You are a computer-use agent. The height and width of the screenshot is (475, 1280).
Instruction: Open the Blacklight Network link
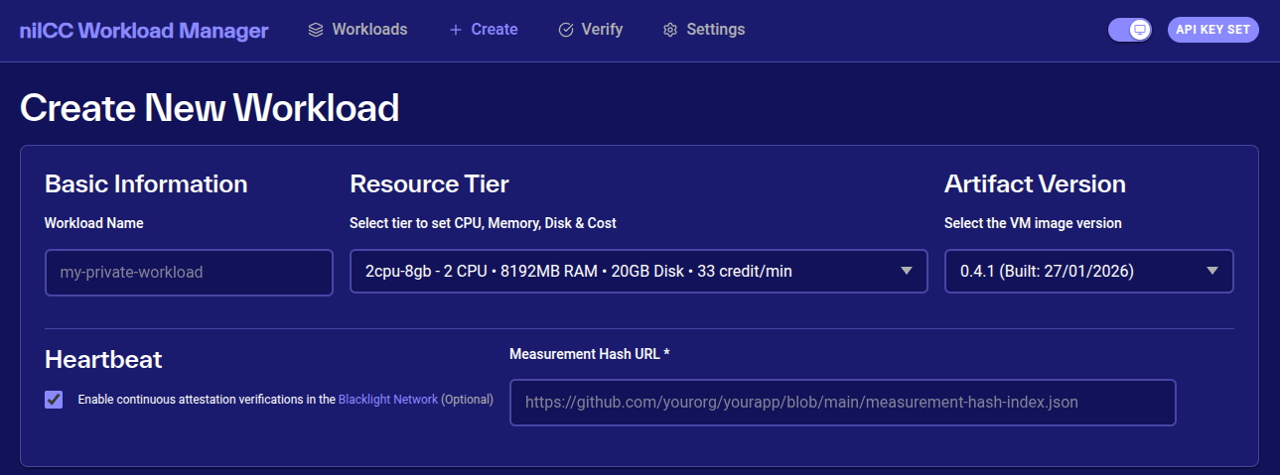(x=387, y=400)
